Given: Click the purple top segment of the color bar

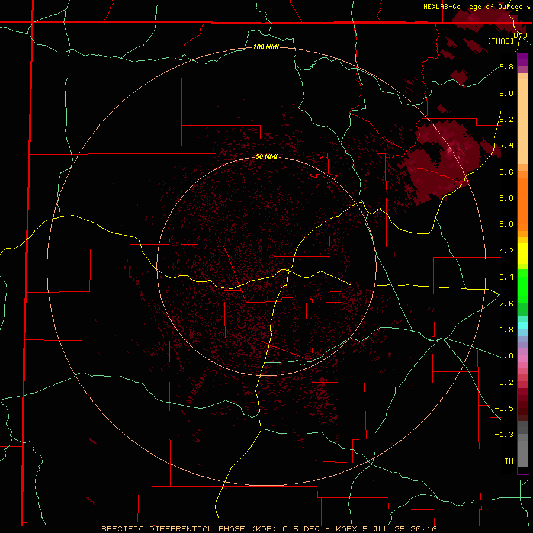Looking at the screenshot, I should pyautogui.click(x=523, y=59).
